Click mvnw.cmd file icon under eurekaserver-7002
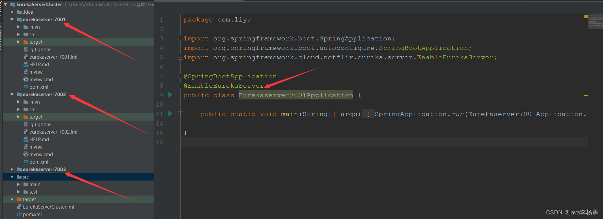The image size is (603, 219). pyautogui.click(x=26, y=154)
